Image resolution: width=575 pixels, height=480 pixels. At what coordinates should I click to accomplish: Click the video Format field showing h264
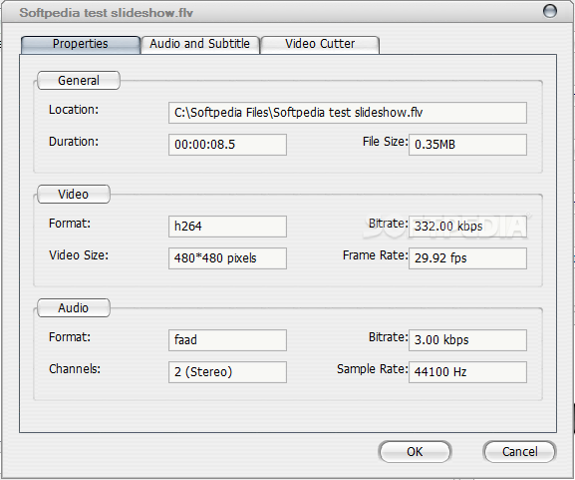[x=227, y=227]
